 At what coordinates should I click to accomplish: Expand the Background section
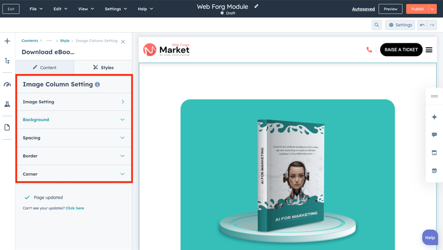(74, 120)
